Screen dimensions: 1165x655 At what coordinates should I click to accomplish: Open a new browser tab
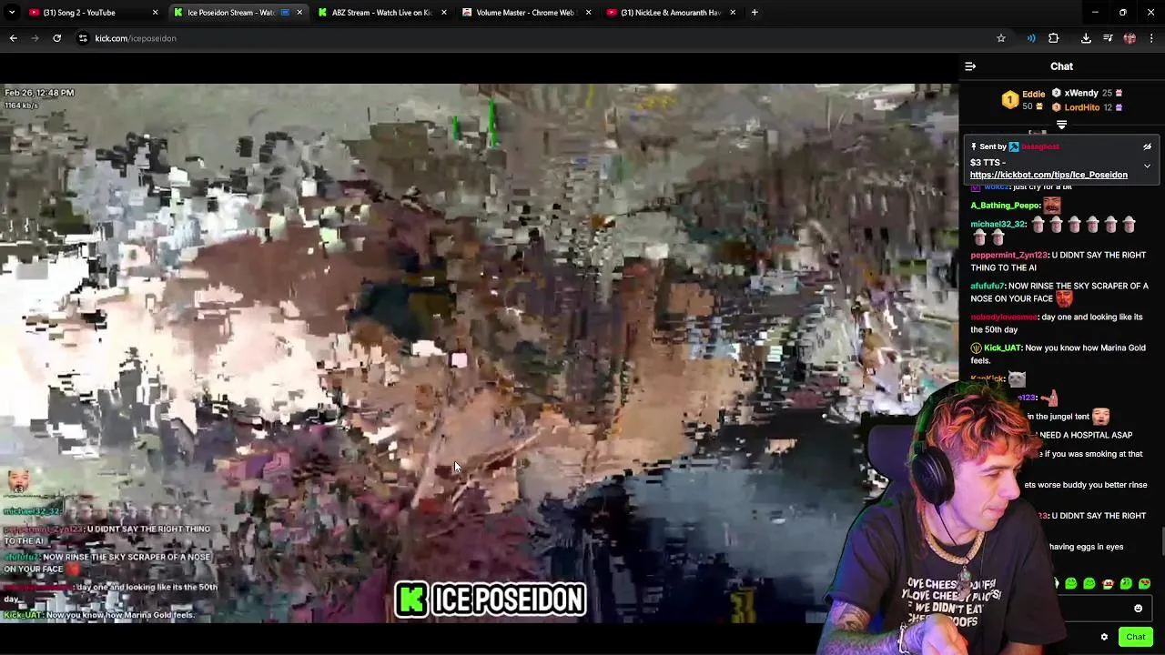(x=755, y=13)
